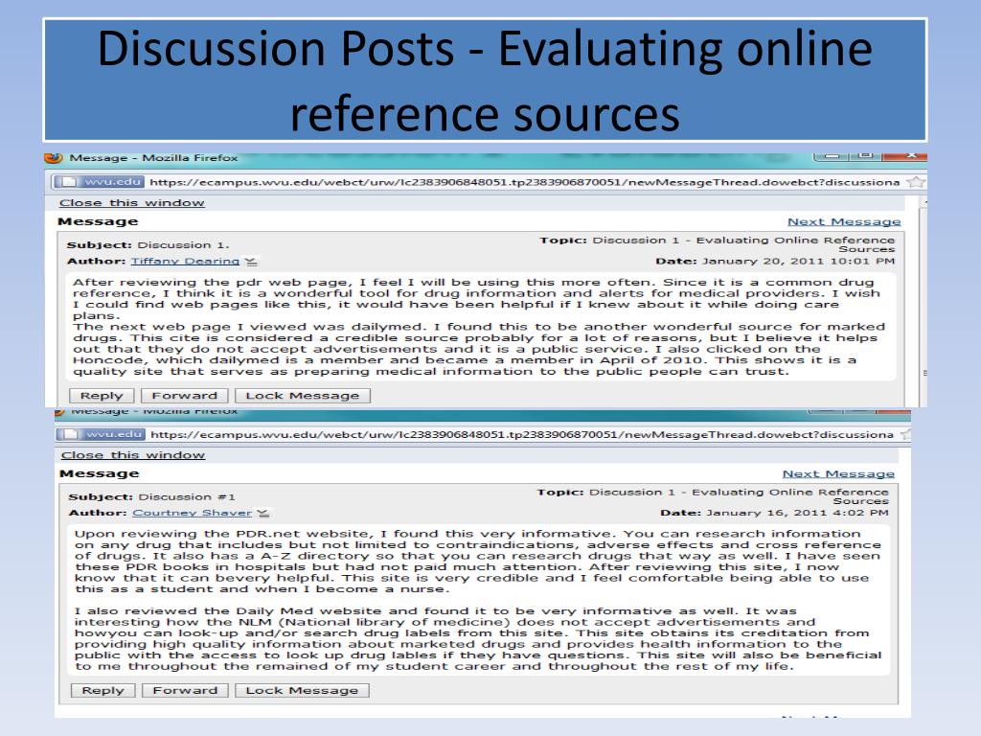Open dropdown icon beside author Tiffany Dearing
This screenshot has width=981, height=736.
click(x=251, y=262)
